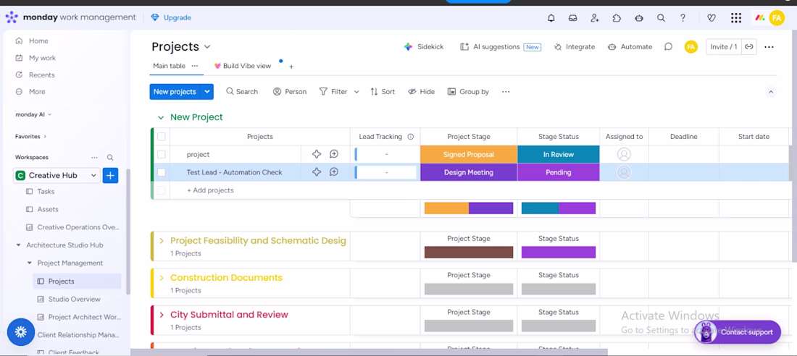Screen dimensions: 797x356
Task: Expand the Favorites section
Action: (45, 137)
